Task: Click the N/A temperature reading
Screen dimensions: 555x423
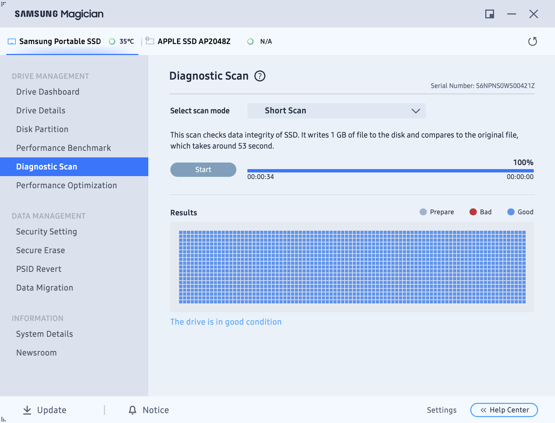Action: 266,41
